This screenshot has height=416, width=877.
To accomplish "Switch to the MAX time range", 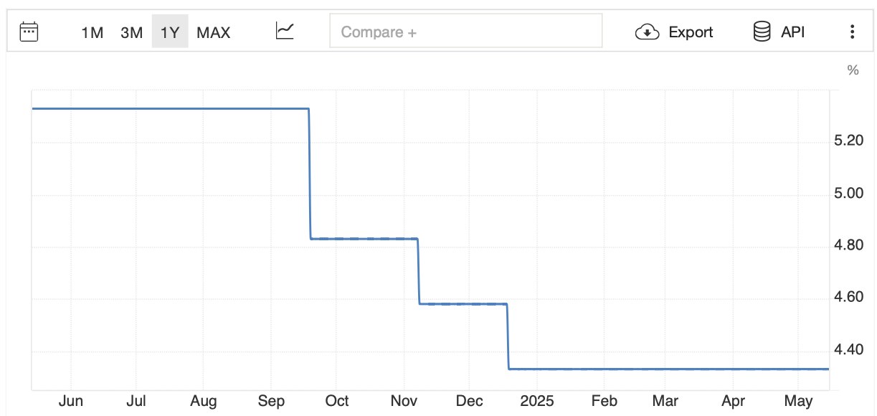I will [x=214, y=32].
